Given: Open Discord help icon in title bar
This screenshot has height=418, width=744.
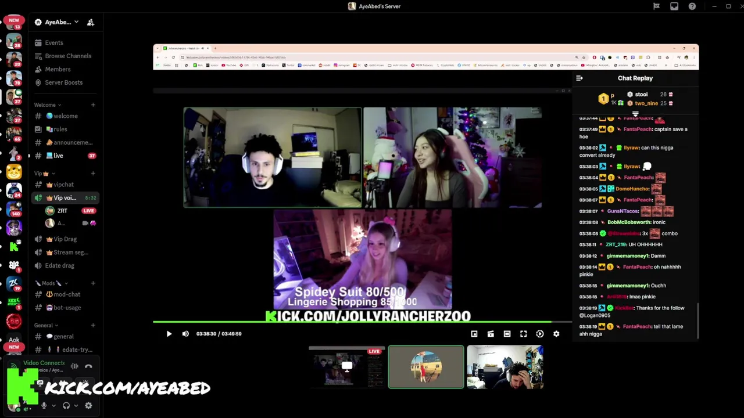Looking at the screenshot, I should pos(692,6).
